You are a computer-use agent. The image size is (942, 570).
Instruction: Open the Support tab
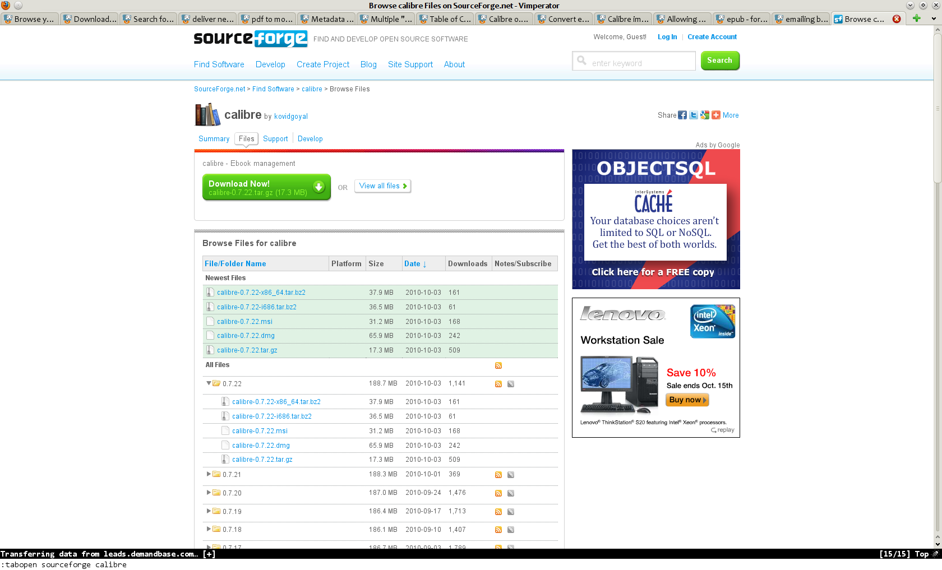[x=275, y=139]
